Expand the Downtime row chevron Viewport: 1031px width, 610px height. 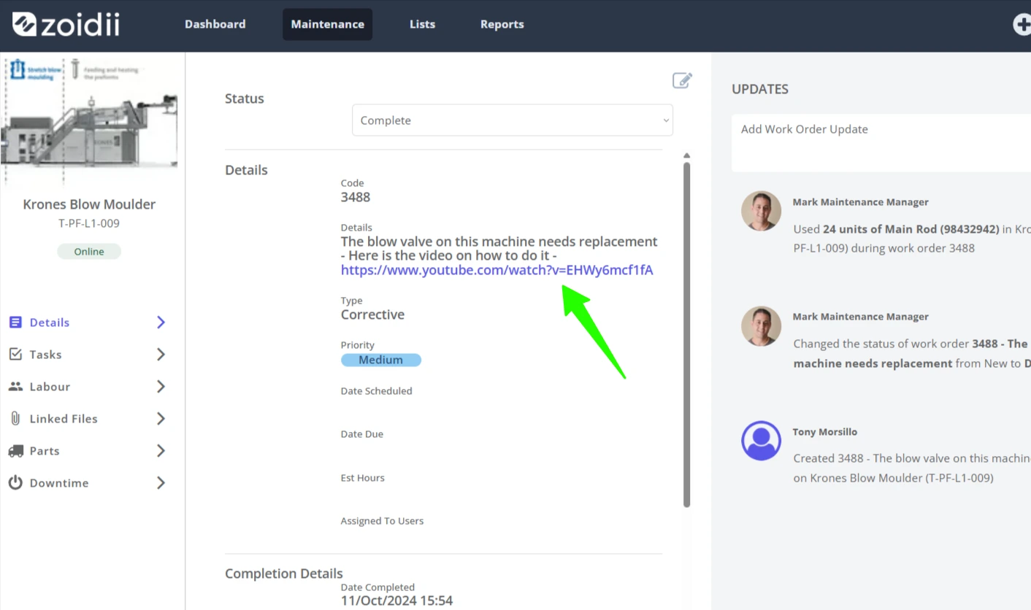point(161,483)
